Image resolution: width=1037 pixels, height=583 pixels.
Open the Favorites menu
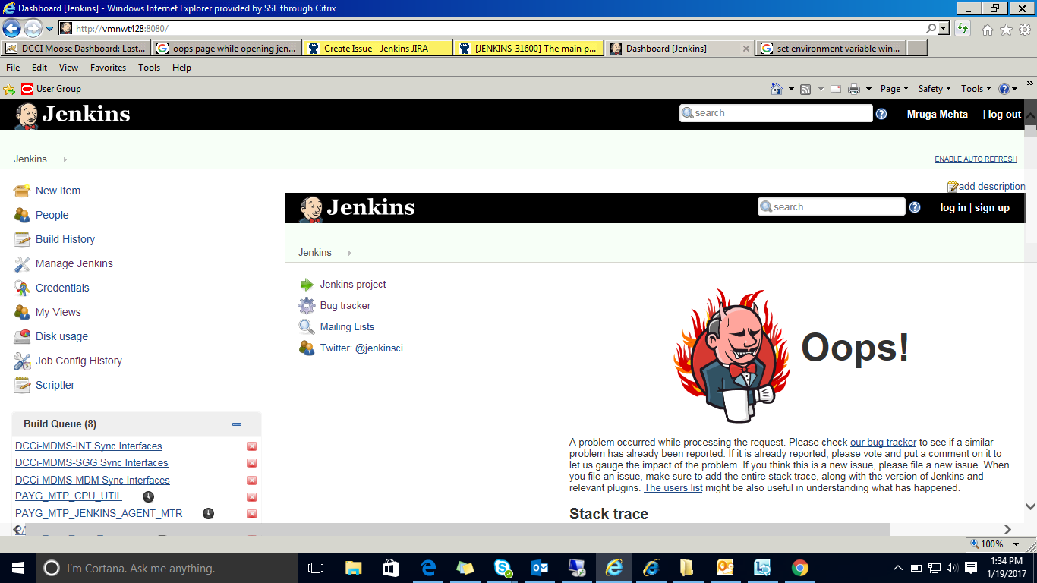pos(108,68)
